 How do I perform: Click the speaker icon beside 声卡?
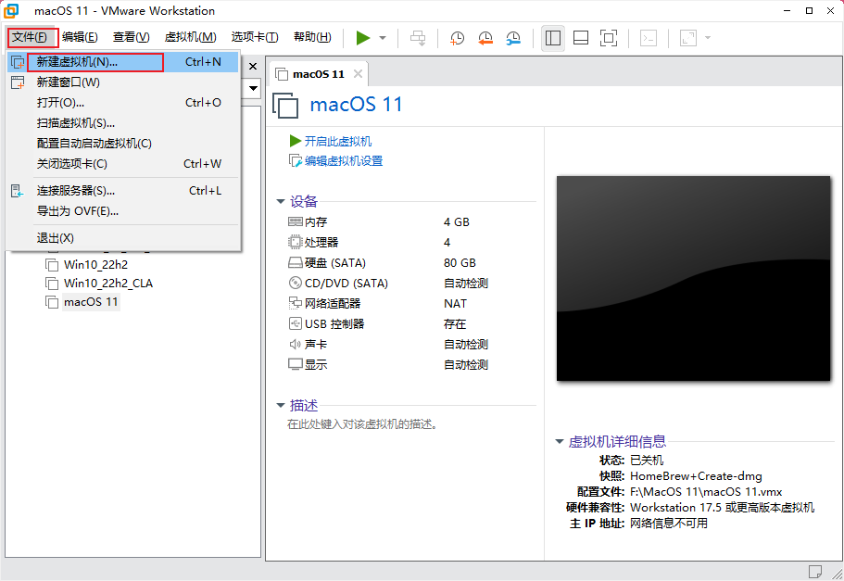295,345
